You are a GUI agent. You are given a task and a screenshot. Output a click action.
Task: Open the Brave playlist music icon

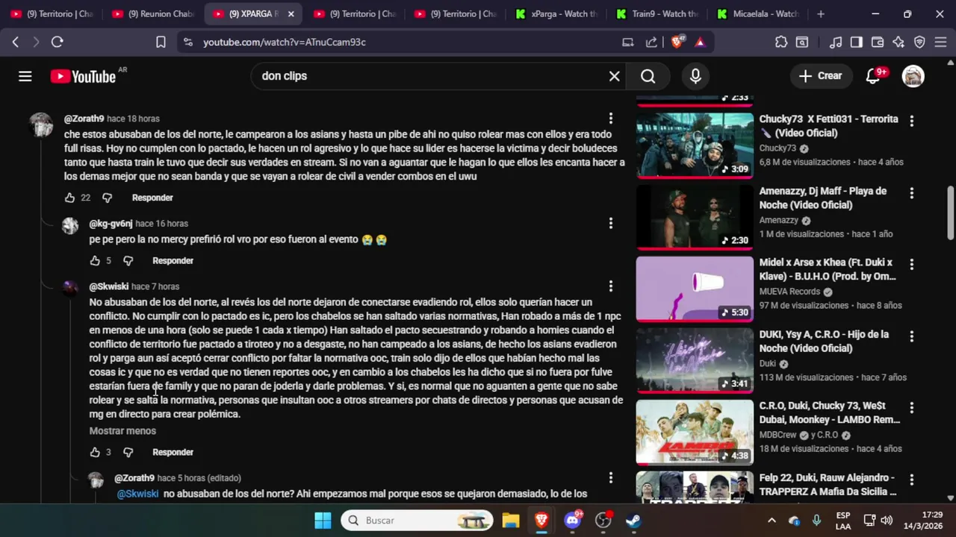point(836,43)
